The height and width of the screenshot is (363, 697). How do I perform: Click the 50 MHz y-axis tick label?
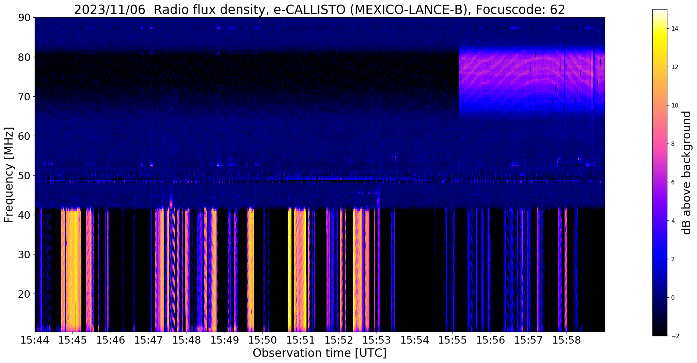(x=25, y=176)
